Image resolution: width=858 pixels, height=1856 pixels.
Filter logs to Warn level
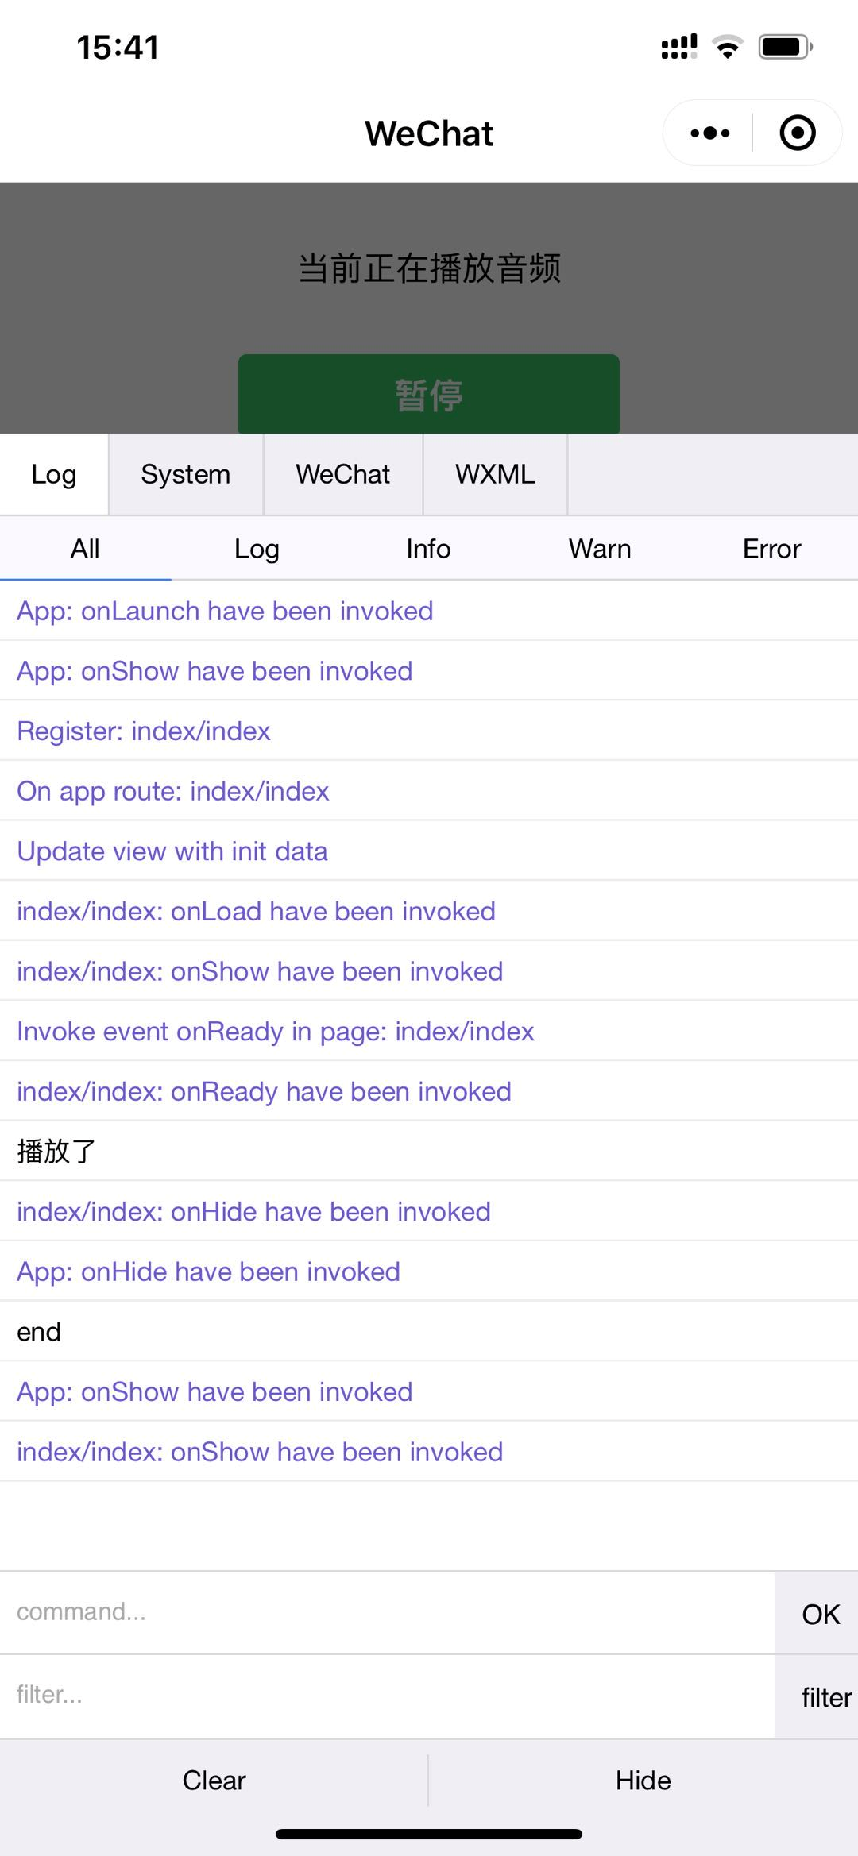click(600, 549)
